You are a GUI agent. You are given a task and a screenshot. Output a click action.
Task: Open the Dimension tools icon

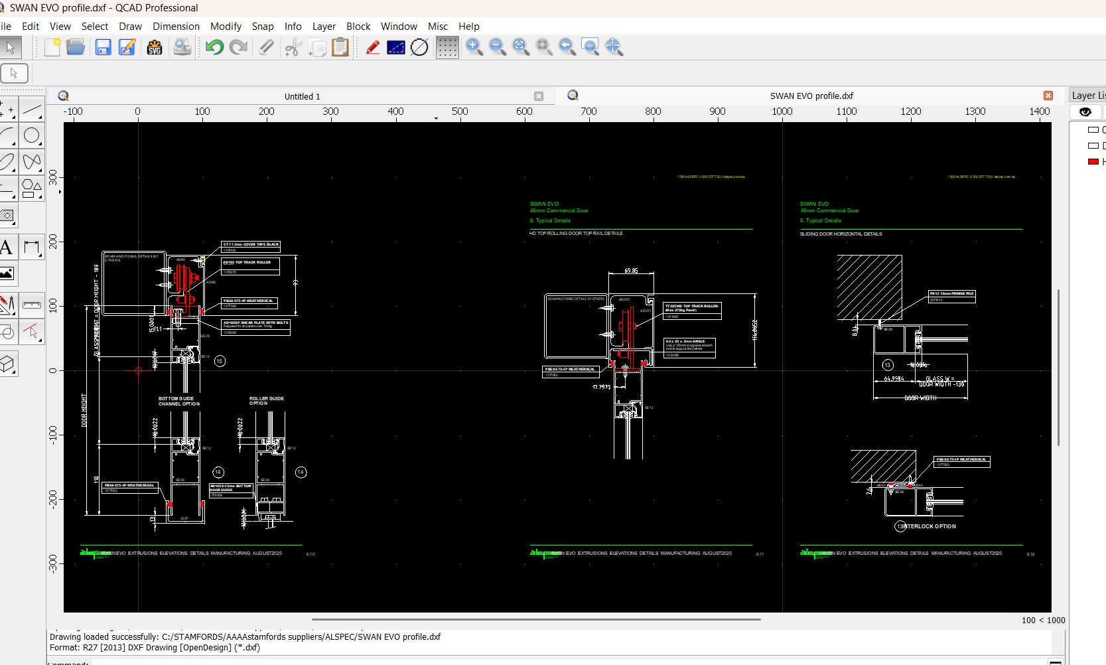(x=31, y=248)
